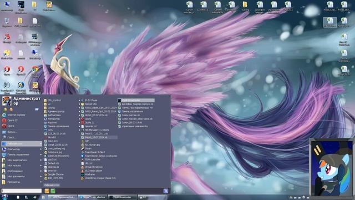Open the Bloody red-hand desktop shortcut

7,38
